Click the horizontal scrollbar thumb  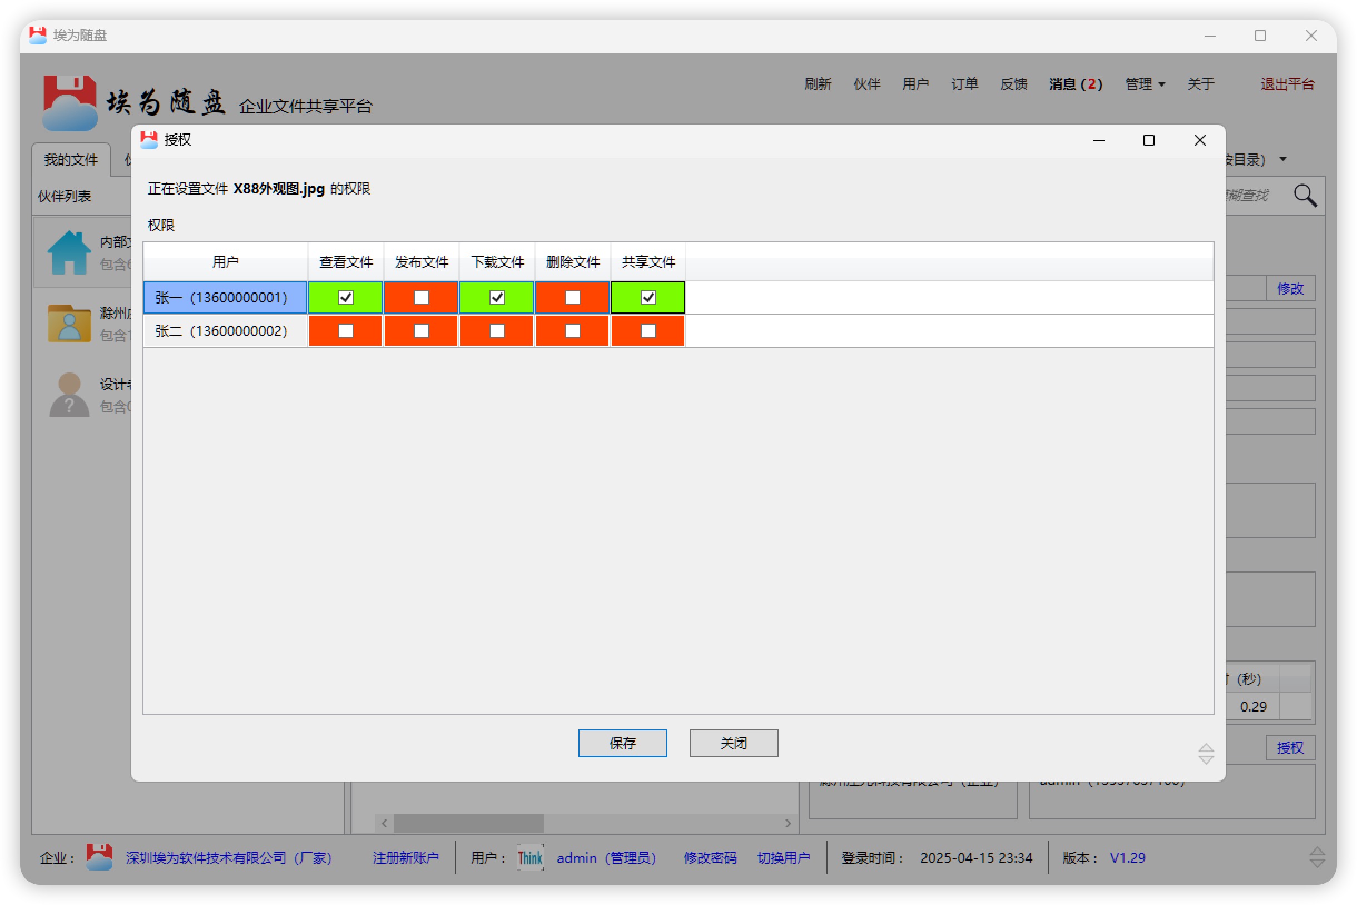click(x=468, y=823)
